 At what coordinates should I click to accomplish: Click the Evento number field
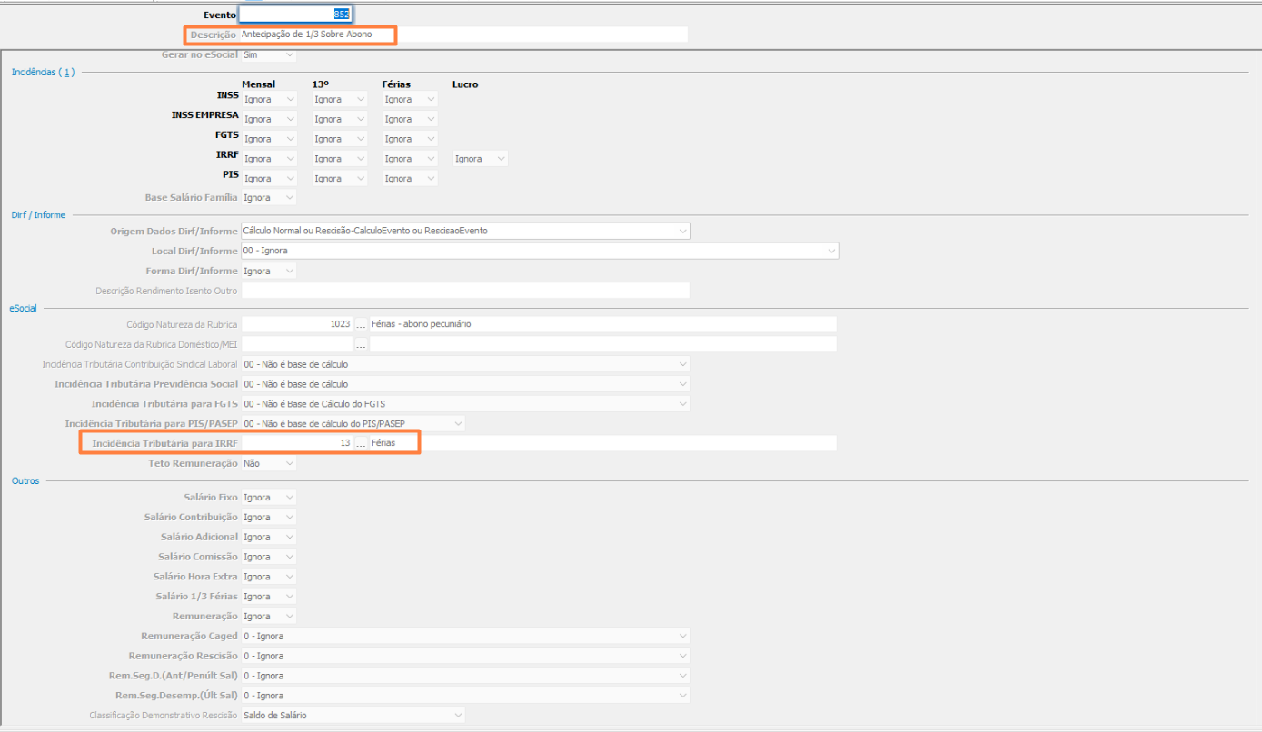coord(295,15)
